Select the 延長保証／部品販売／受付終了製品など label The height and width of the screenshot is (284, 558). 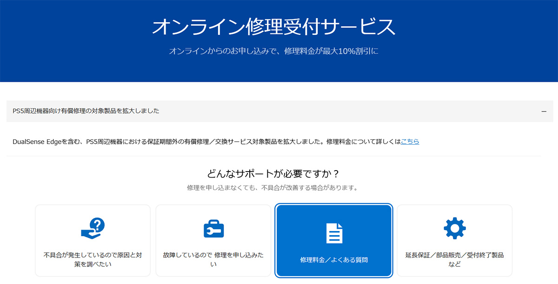tap(454, 260)
